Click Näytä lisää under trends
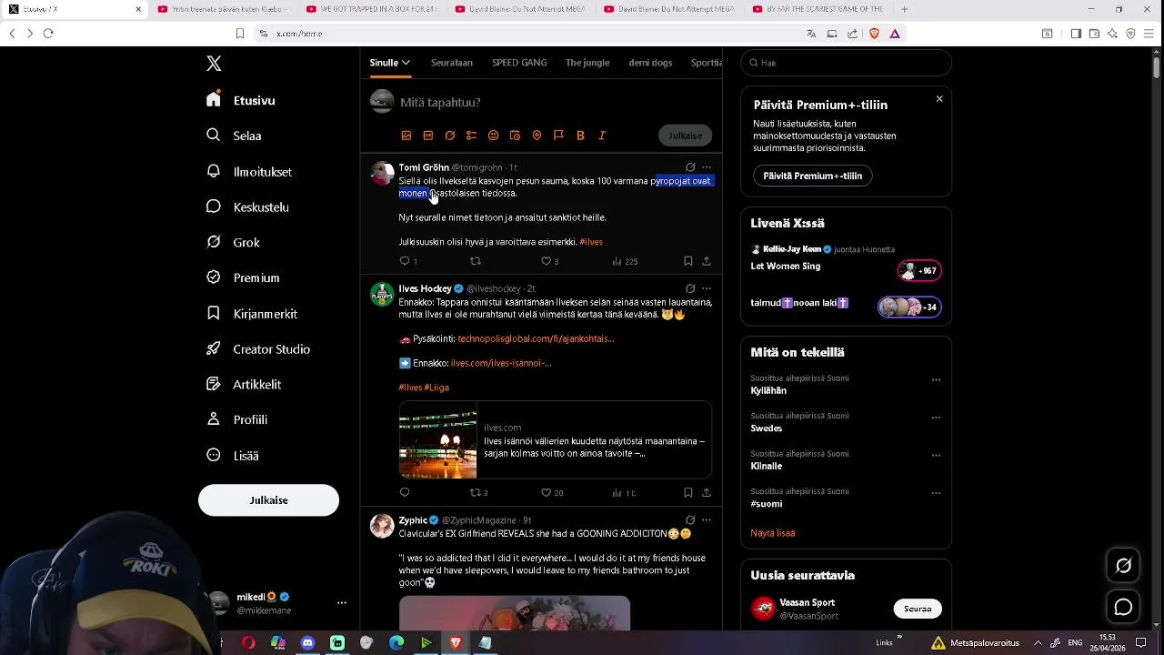Screen dimensions: 1164x655 tap(773, 533)
